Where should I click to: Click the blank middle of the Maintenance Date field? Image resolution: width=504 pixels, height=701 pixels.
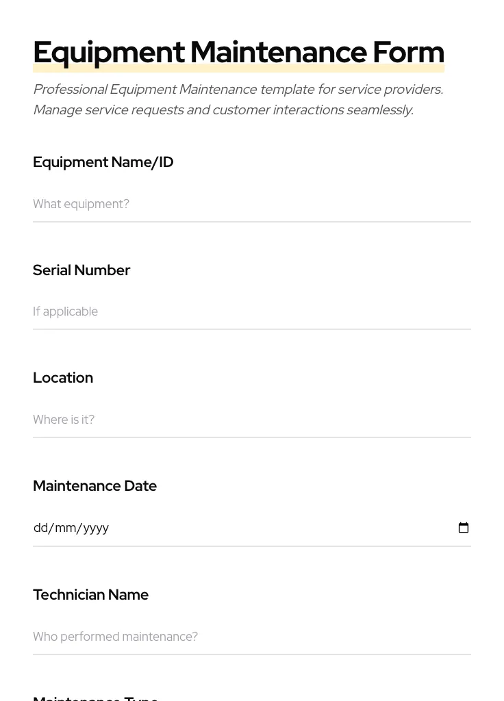coord(274,528)
